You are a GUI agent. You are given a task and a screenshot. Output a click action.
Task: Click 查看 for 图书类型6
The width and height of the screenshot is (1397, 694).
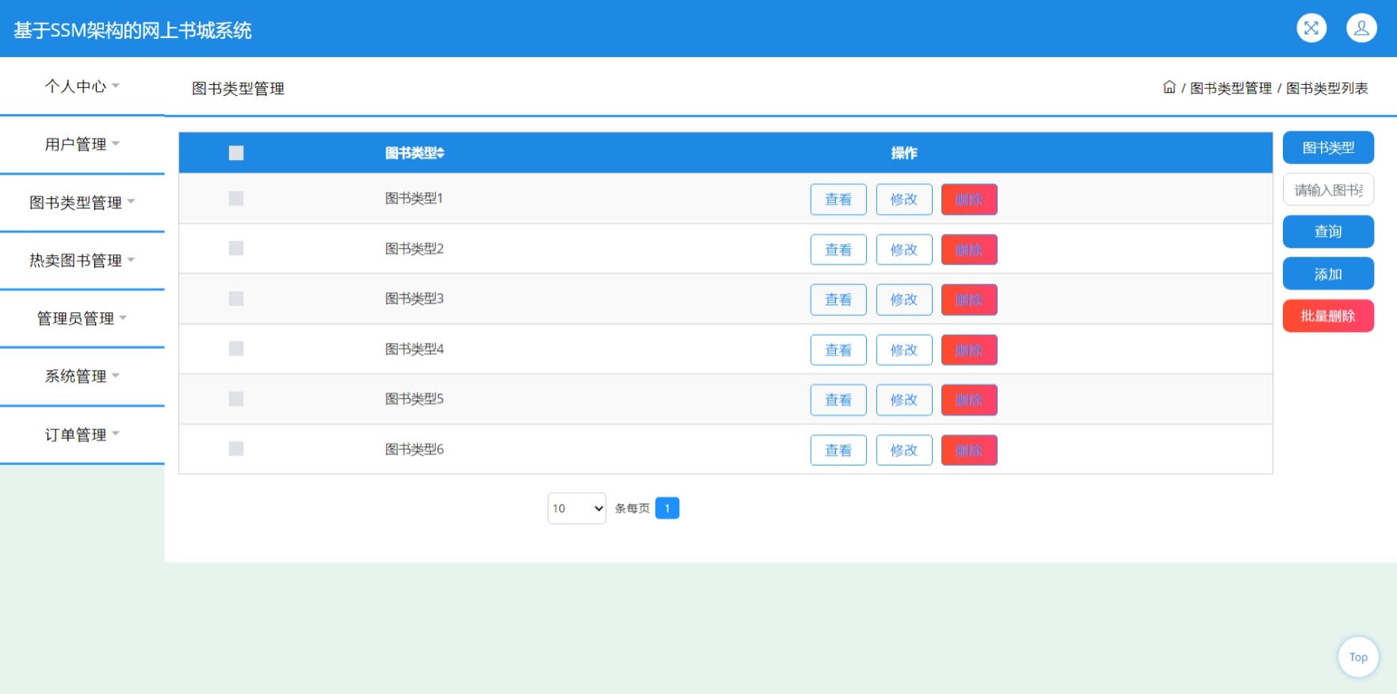(838, 450)
